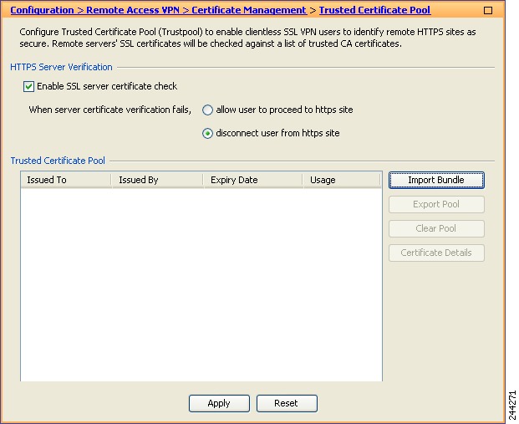The height and width of the screenshot is (424, 519).
Task: Click the Trusted Certificate Pool section label
Action: [x=58, y=161]
